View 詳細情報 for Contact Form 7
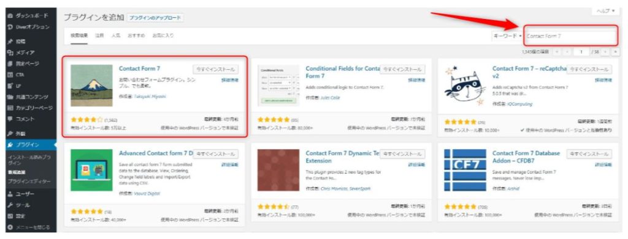 coord(230,80)
